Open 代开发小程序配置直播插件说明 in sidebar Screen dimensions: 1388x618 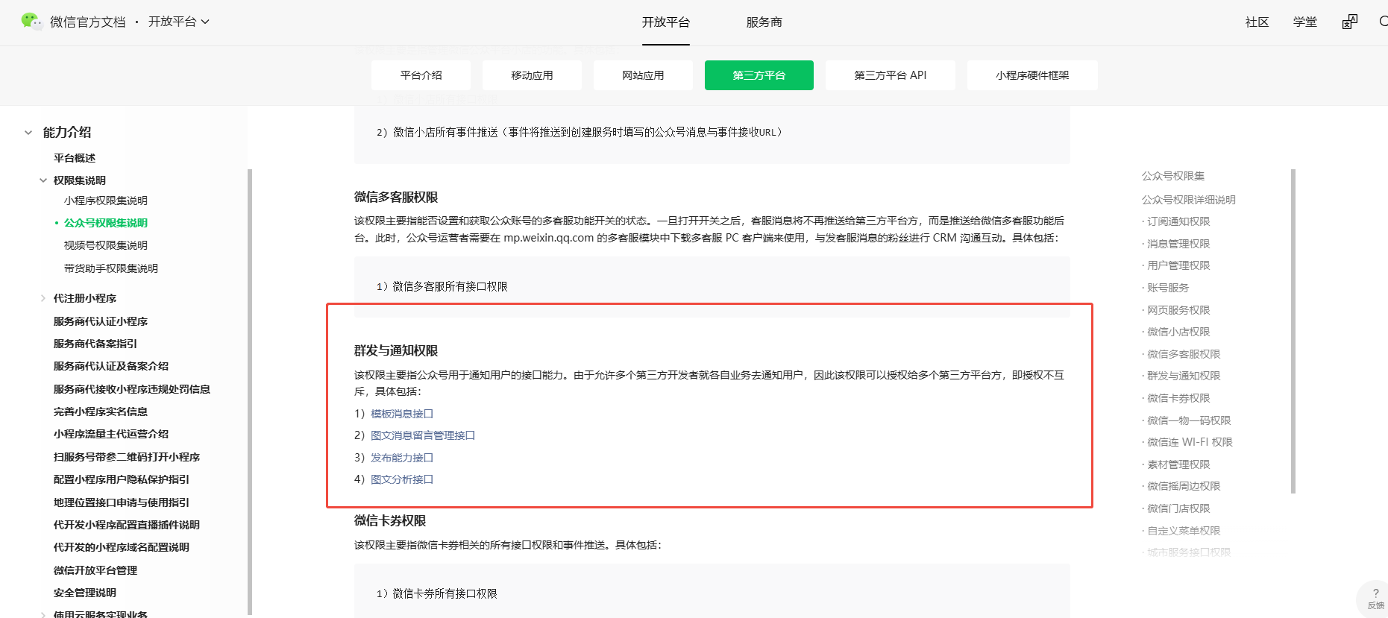coord(127,525)
